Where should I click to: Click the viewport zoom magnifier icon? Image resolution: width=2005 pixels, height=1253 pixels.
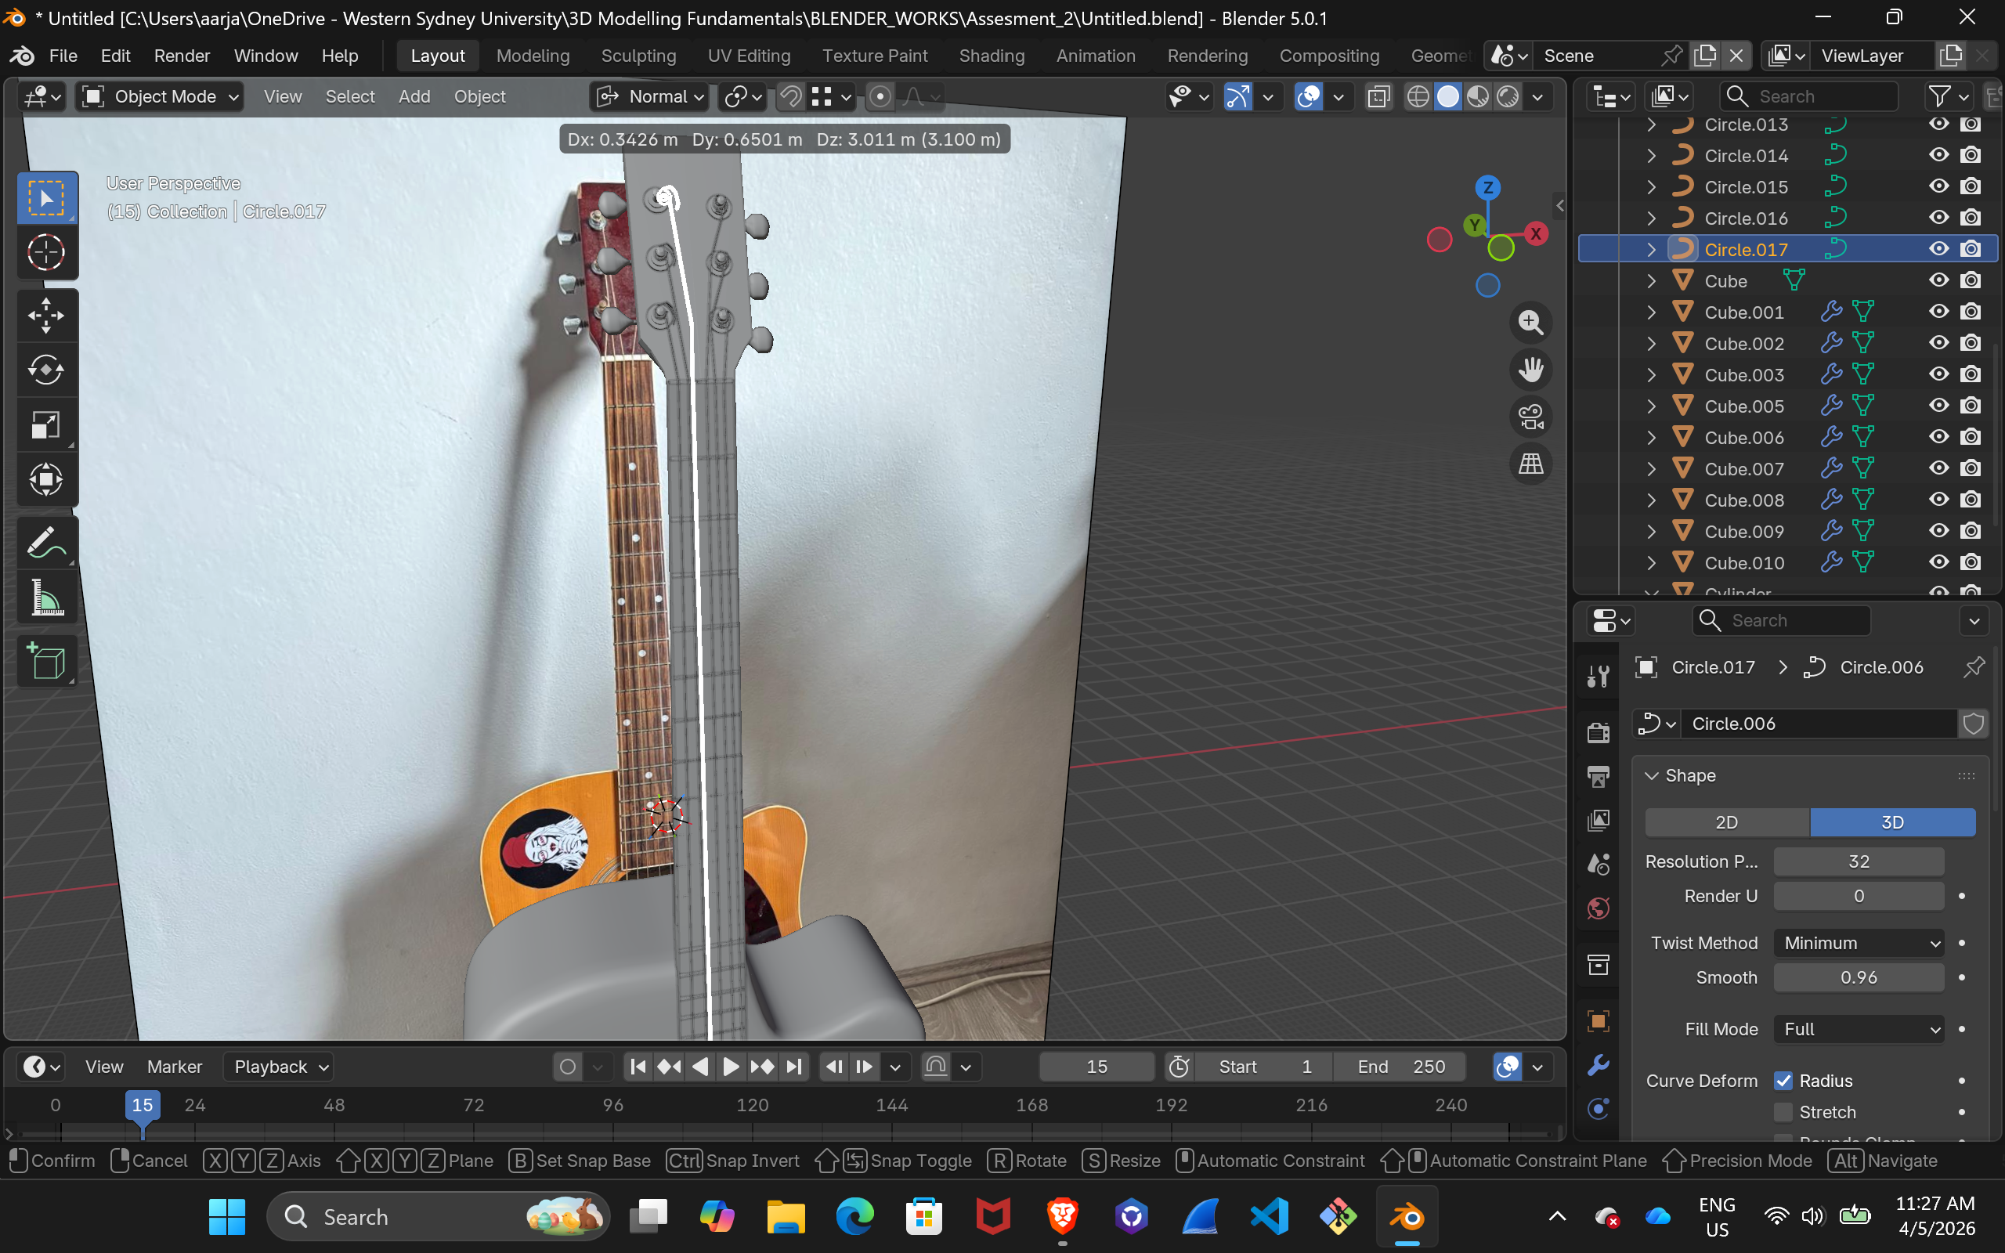coord(1530,323)
